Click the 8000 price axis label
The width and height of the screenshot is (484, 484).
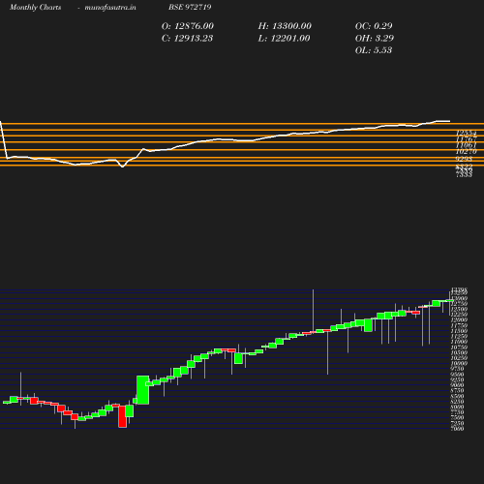[458, 408]
